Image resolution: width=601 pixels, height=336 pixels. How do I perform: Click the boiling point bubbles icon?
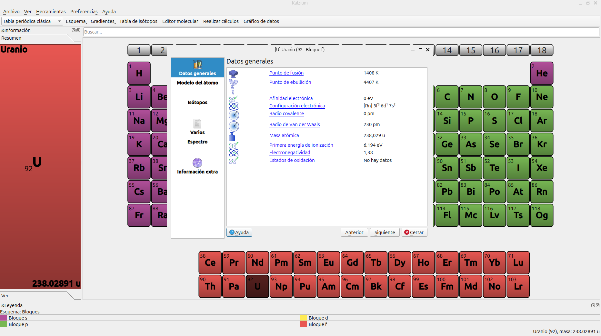(x=233, y=86)
